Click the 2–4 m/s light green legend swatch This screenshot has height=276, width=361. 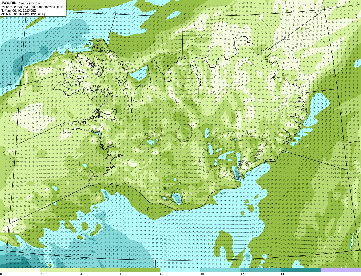click(x=60, y=270)
